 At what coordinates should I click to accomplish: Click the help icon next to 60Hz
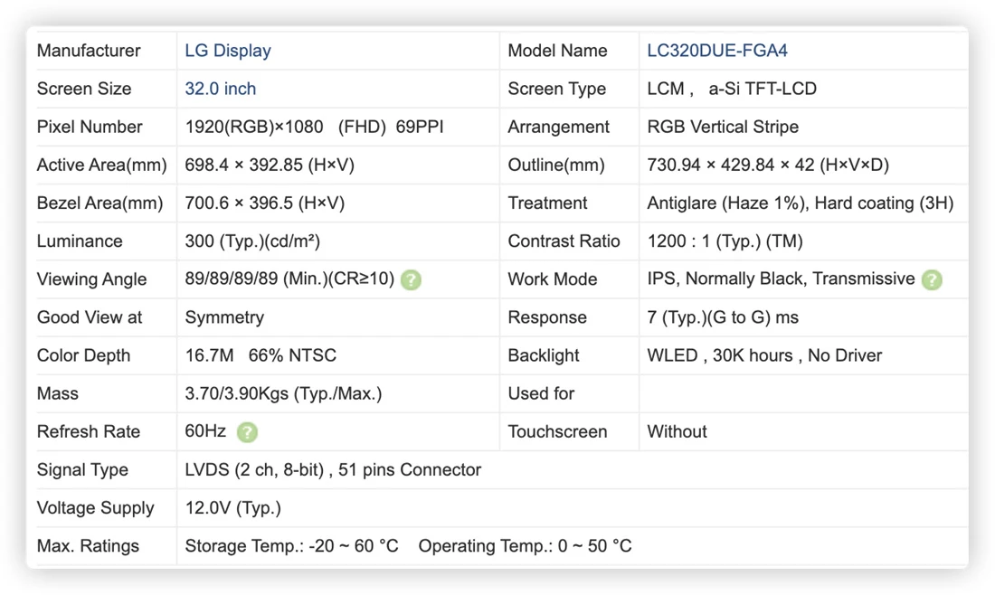coord(247,432)
